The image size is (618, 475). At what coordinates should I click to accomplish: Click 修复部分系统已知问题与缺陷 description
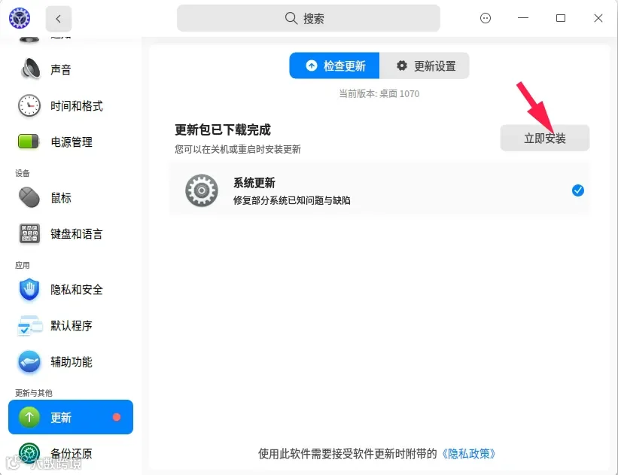(291, 200)
